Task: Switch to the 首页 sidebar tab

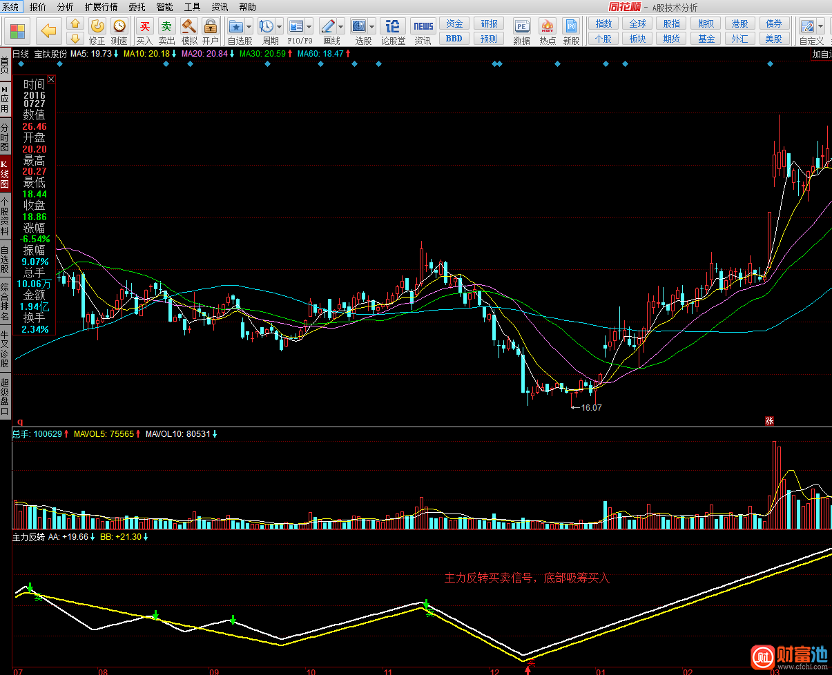Action: [x=5, y=66]
